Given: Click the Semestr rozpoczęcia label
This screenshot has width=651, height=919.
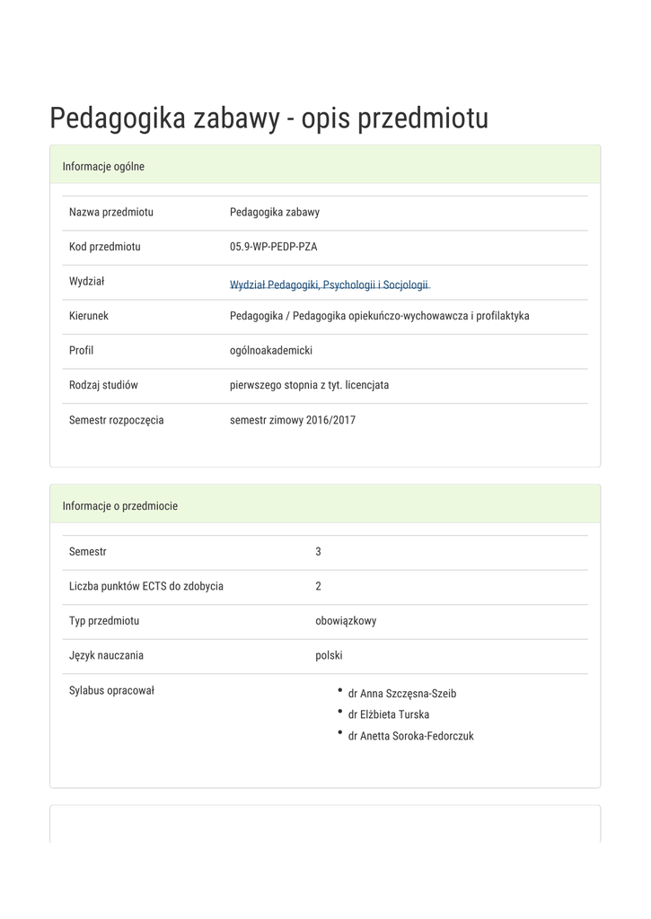Looking at the screenshot, I should (x=117, y=419).
